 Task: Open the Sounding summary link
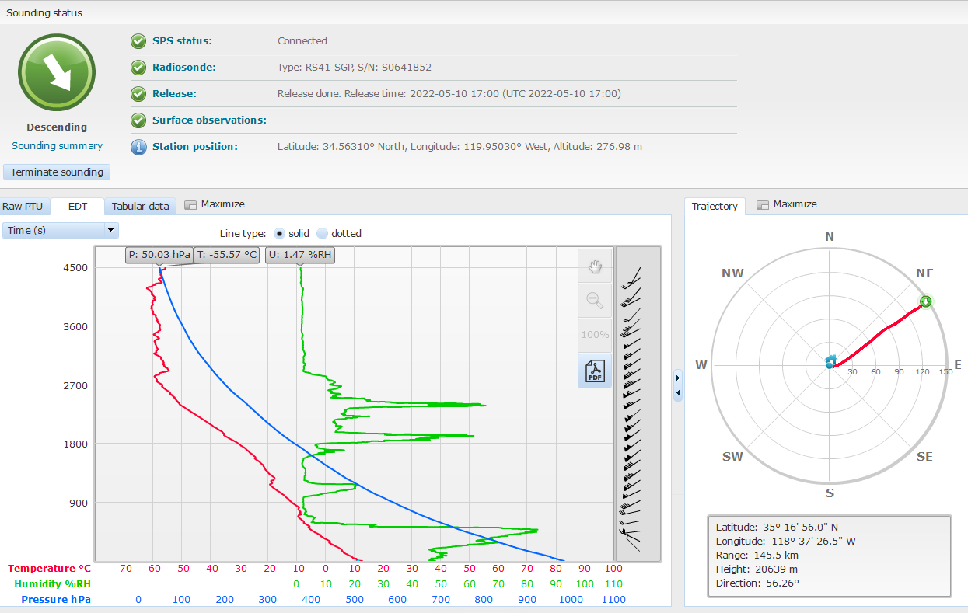coord(57,146)
